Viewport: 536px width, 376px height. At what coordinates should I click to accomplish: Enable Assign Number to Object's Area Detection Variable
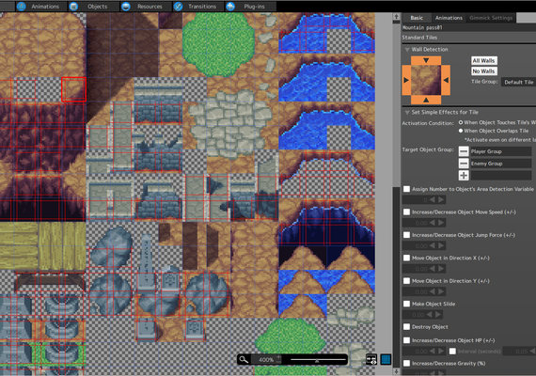[x=406, y=189]
